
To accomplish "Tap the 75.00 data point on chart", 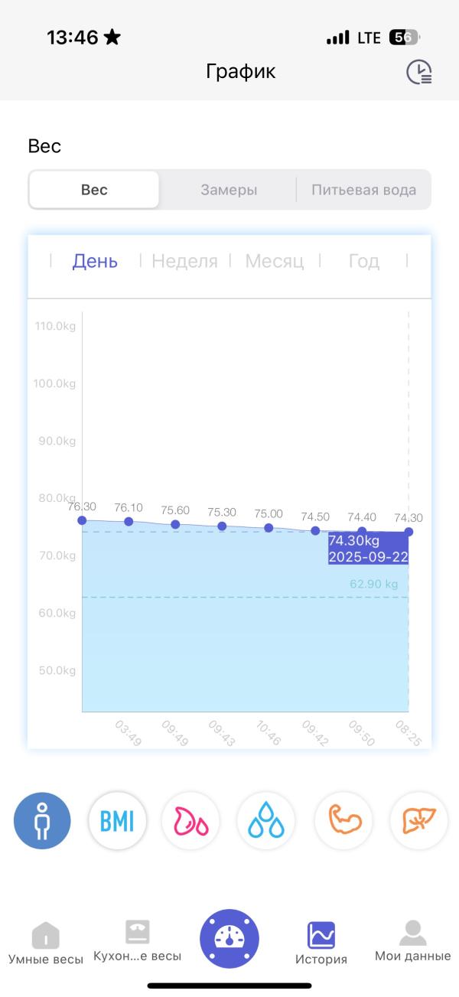I will [269, 528].
